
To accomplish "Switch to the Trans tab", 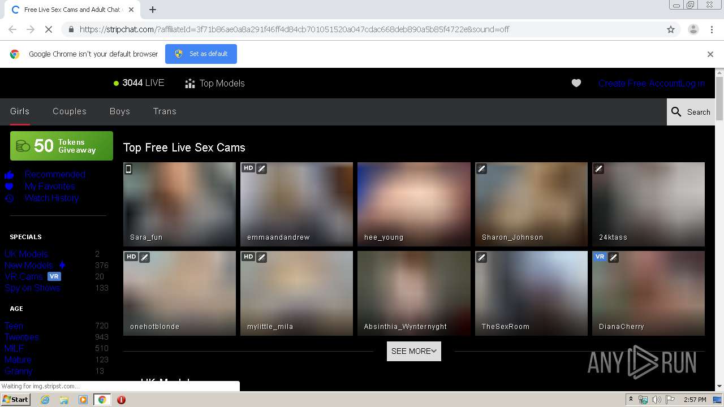I will click(165, 111).
